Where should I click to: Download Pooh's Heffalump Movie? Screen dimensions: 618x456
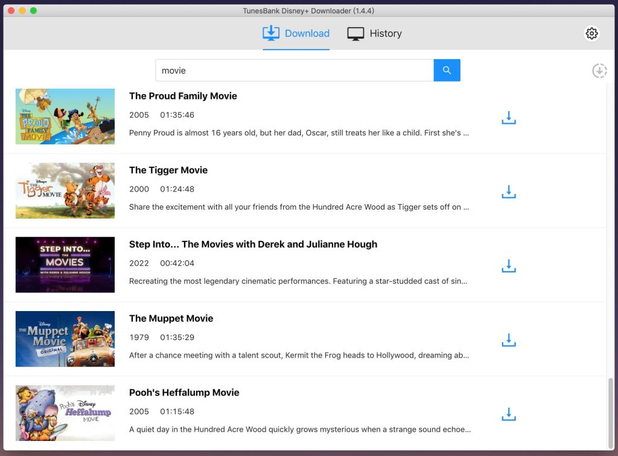pyautogui.click(x=508, y=414)
